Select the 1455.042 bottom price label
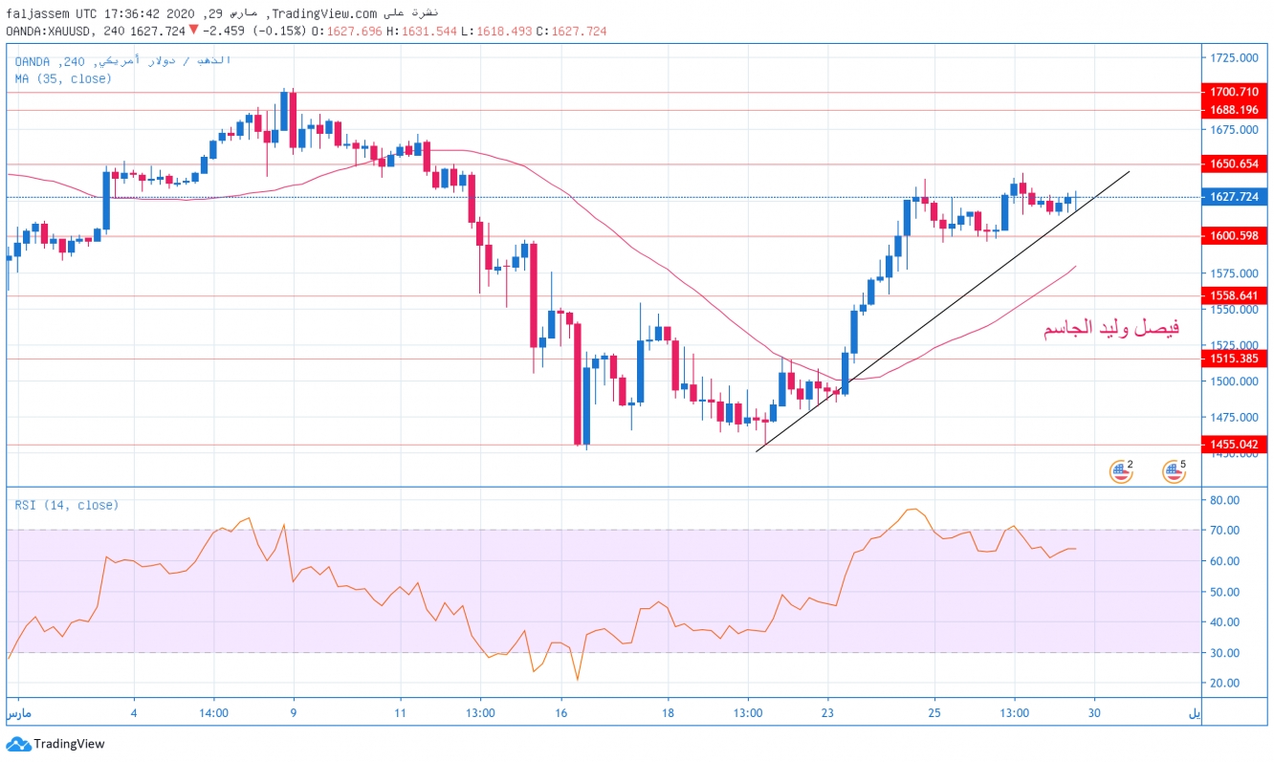The image size is (1274, 762). pos(1234,445)
